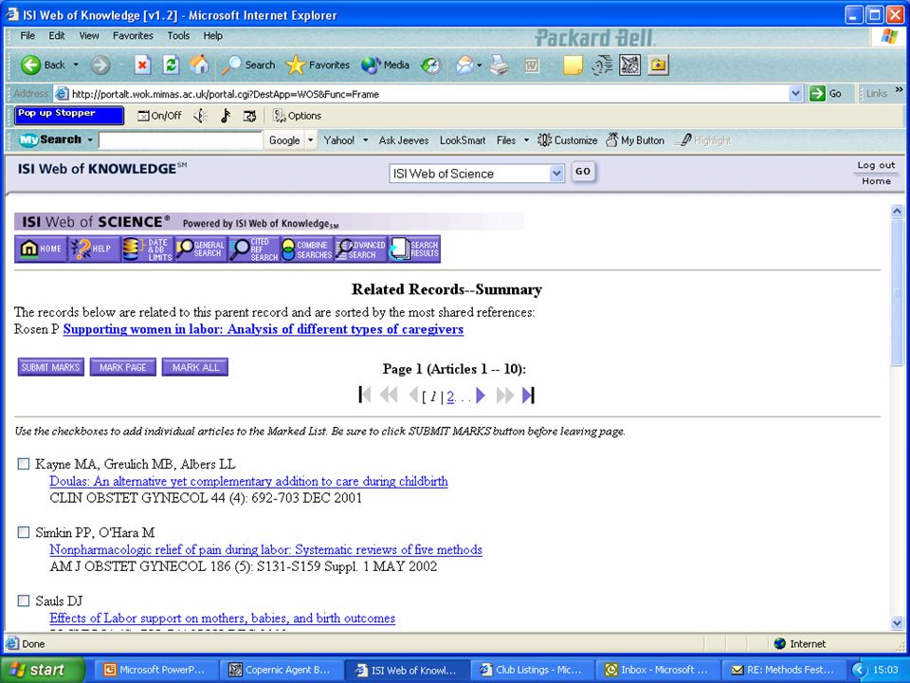Viewport: 910px width, 683px height.
Task: Go back with the Back arrow icon
Action: coord(30,65)
